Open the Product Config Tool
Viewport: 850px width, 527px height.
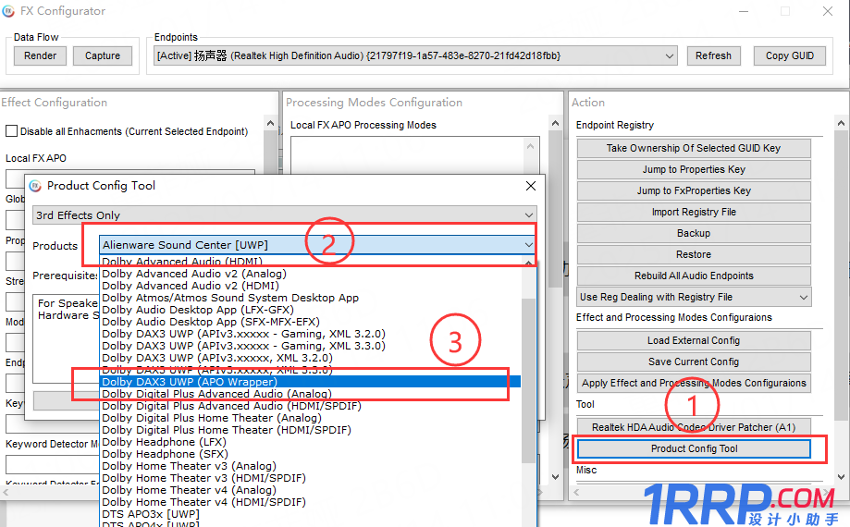(x=693, y=449)
